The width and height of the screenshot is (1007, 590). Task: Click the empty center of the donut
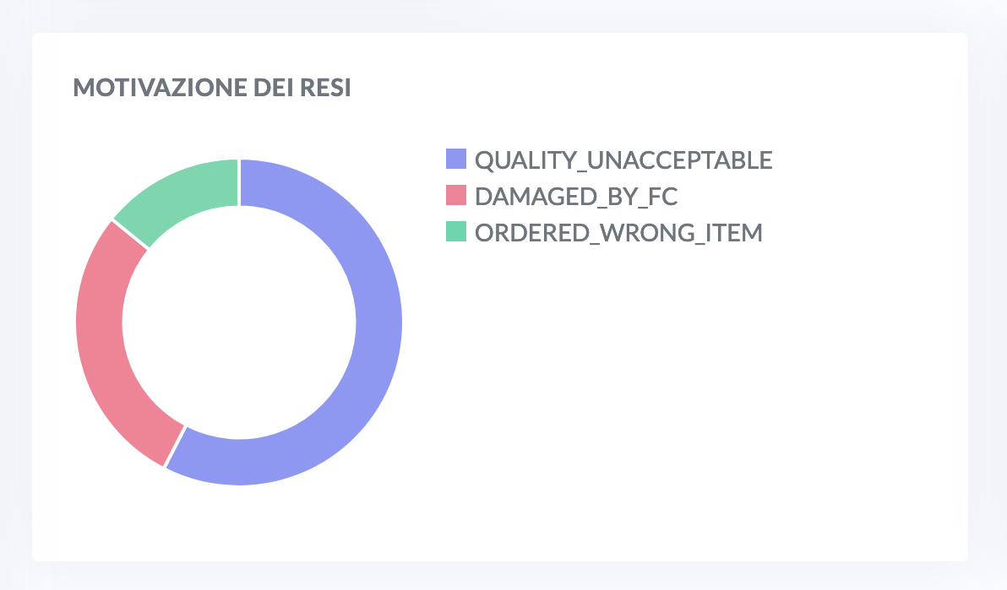click(239, 322)
